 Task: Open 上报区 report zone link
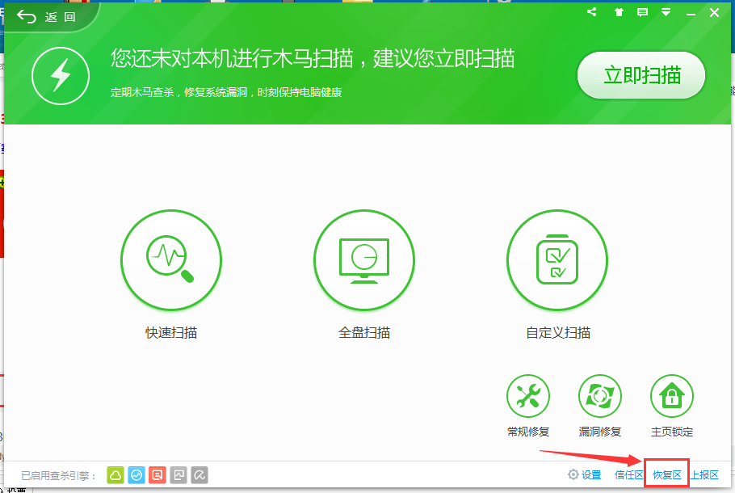point(704,474)
